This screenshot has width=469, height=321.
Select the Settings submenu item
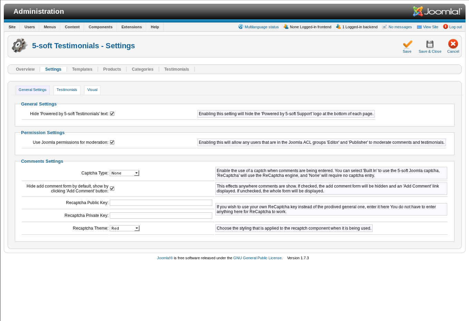53,69
